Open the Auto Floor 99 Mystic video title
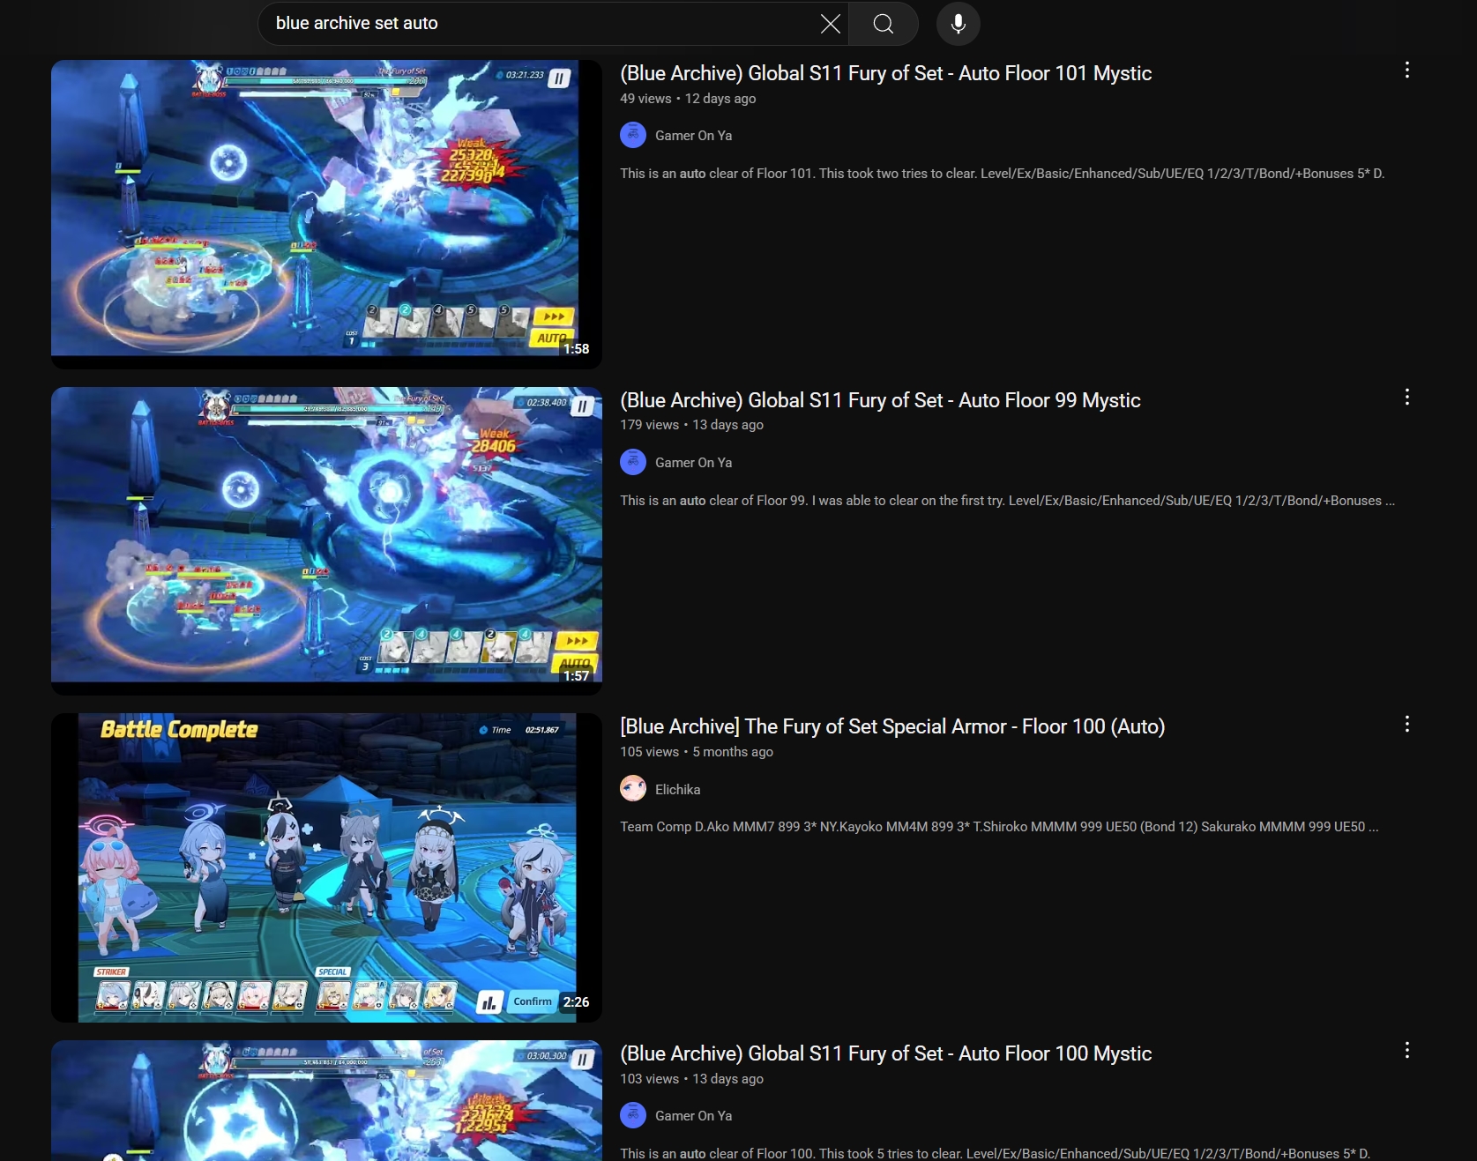Image resolution: width=1477 pixels, height=1161 pixels. point(880,400)
